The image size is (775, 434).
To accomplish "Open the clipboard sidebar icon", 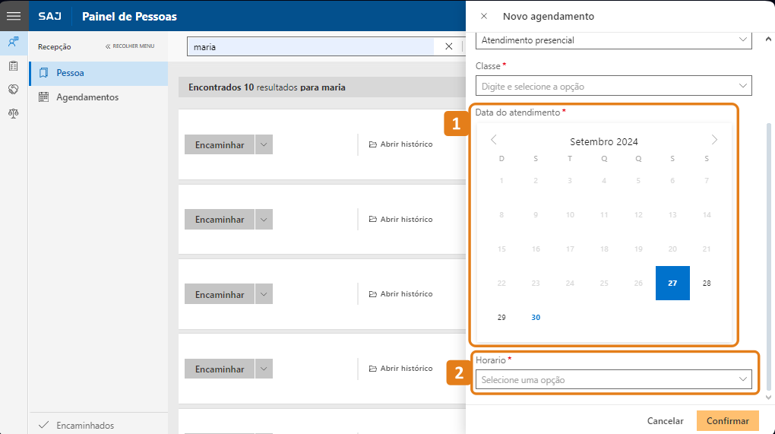I will 14,65.
